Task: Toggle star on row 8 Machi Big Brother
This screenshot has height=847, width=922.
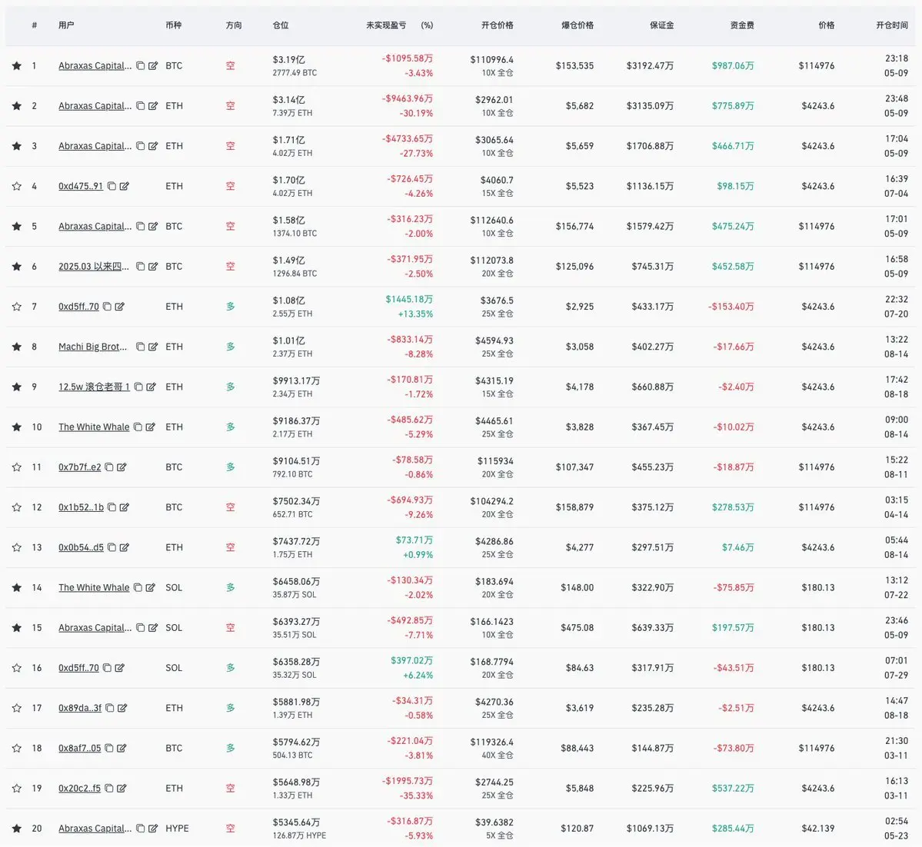Action: tap(16, 347)
